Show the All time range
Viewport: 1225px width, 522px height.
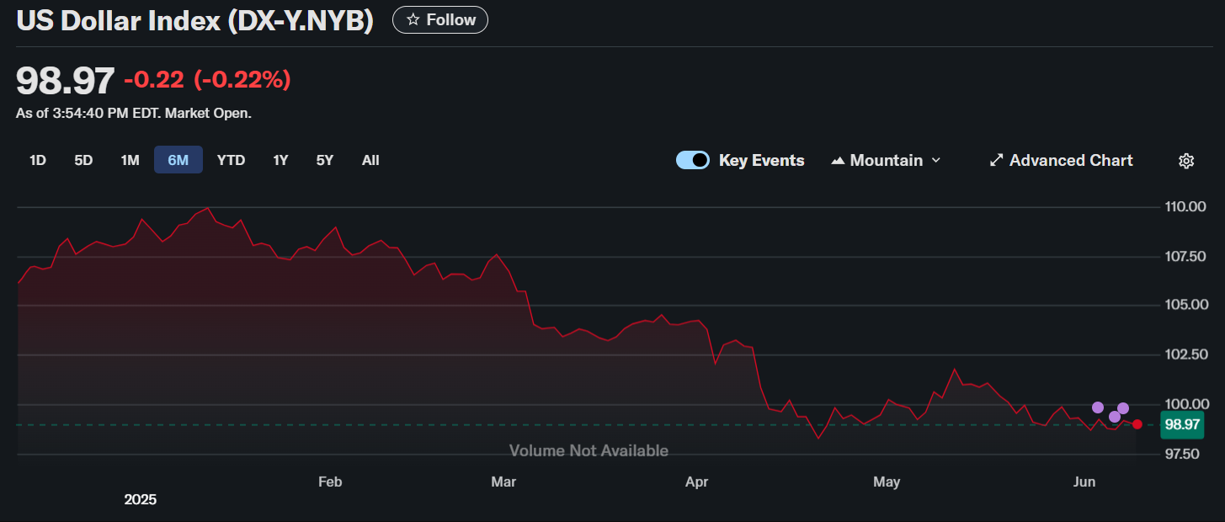[370, 160]
